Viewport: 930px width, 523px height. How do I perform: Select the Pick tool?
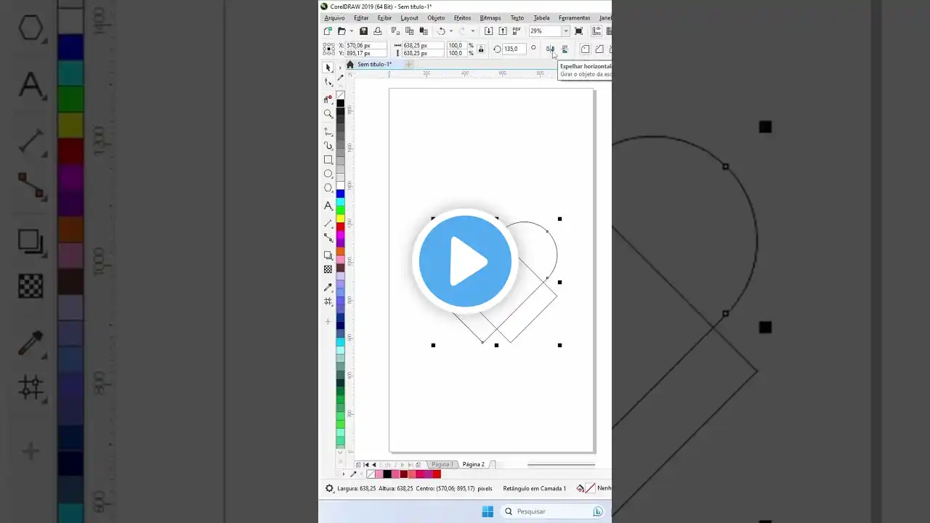tap(328, 67)
